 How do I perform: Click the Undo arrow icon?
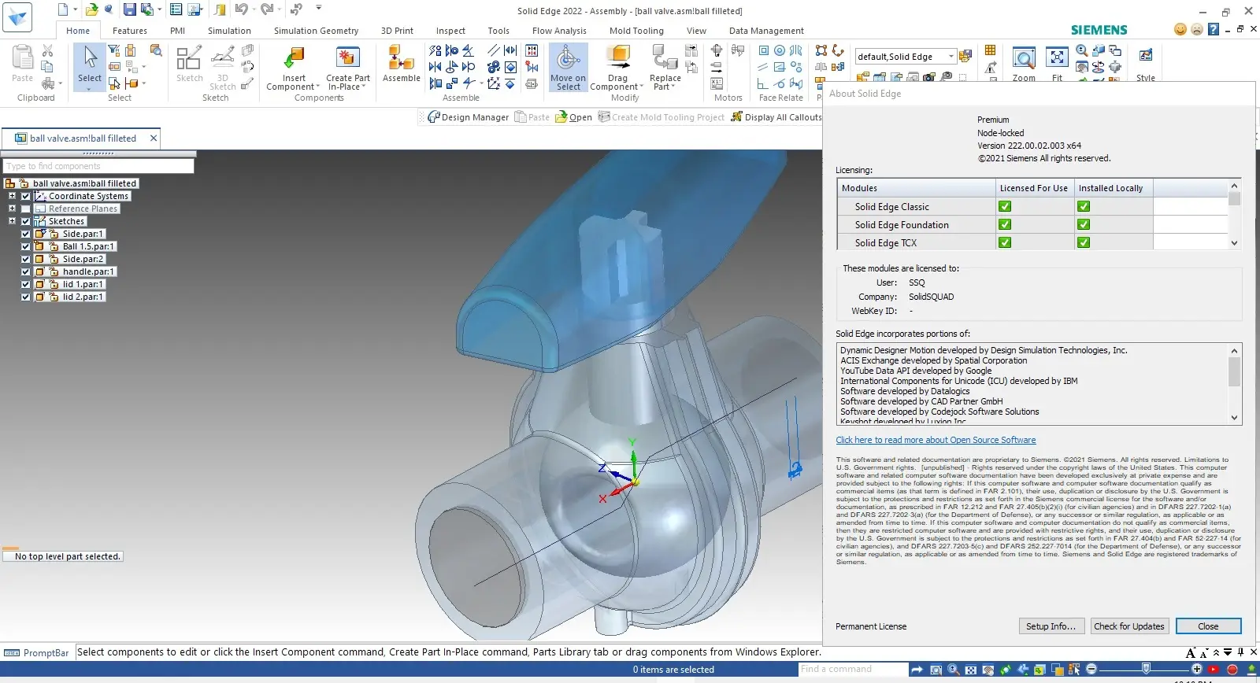[241, 9]
